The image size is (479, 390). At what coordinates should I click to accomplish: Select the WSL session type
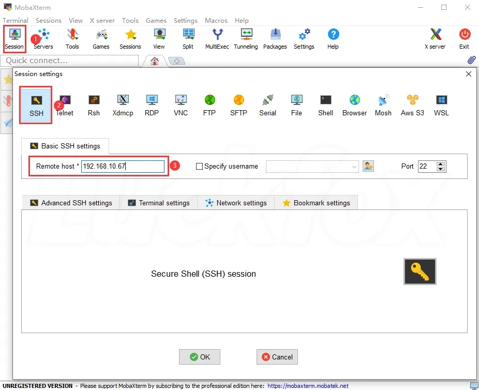coord(442,106)
